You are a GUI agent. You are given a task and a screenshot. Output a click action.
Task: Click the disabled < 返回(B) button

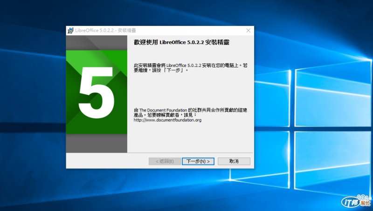pos(165,161)
